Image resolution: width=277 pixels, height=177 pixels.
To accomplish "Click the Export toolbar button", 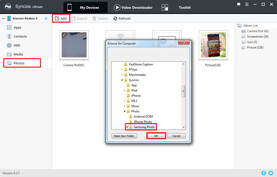I will pyautogui.click(x=79, y=18).
